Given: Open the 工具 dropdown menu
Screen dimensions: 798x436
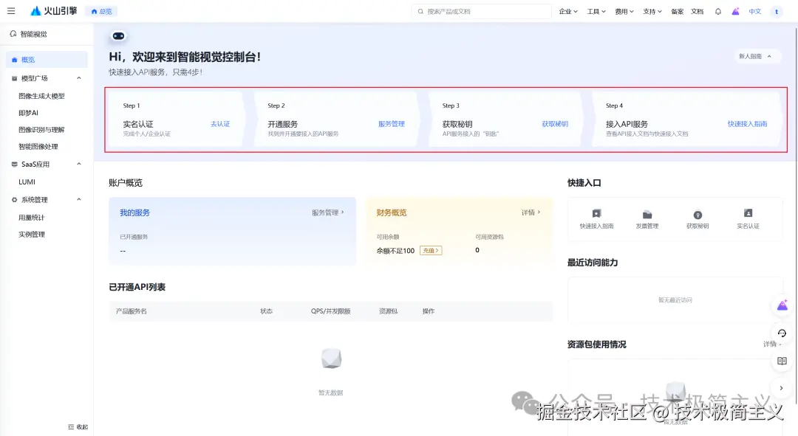Looking at the screenshot, I should [x=596, y=11].
